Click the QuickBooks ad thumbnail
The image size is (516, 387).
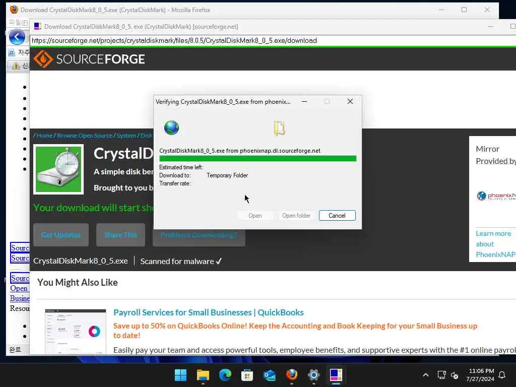76,332
